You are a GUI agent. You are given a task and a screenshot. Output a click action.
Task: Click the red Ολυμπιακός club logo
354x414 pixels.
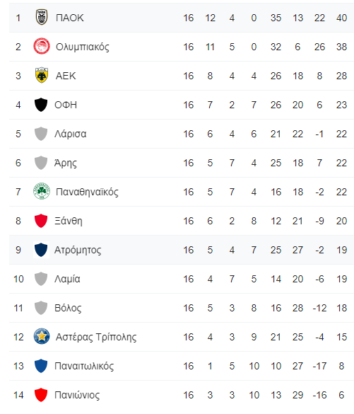tap(42, 46)
